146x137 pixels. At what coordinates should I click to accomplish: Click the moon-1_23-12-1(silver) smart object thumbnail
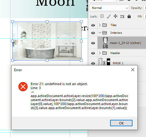105,43
